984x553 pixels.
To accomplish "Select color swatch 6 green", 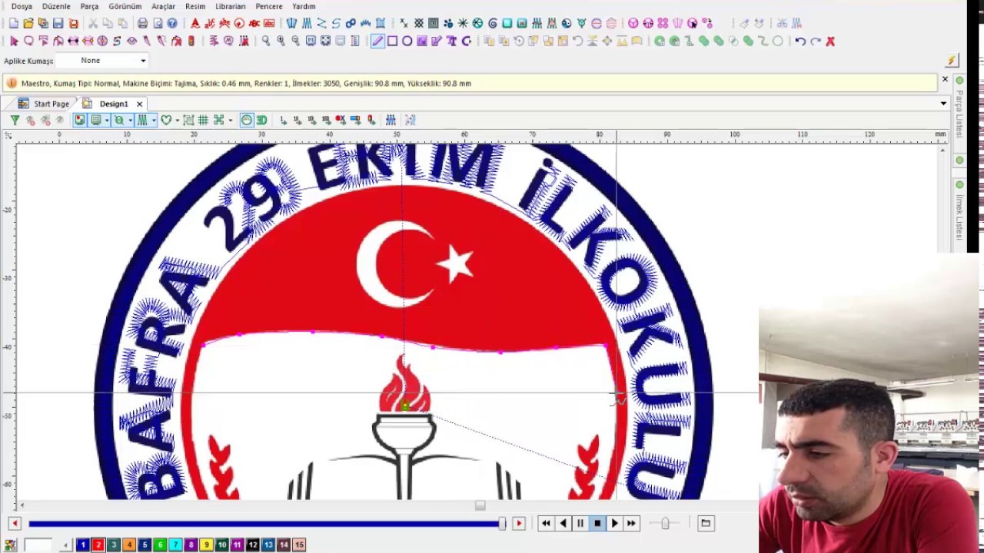I will pos(160,545).
